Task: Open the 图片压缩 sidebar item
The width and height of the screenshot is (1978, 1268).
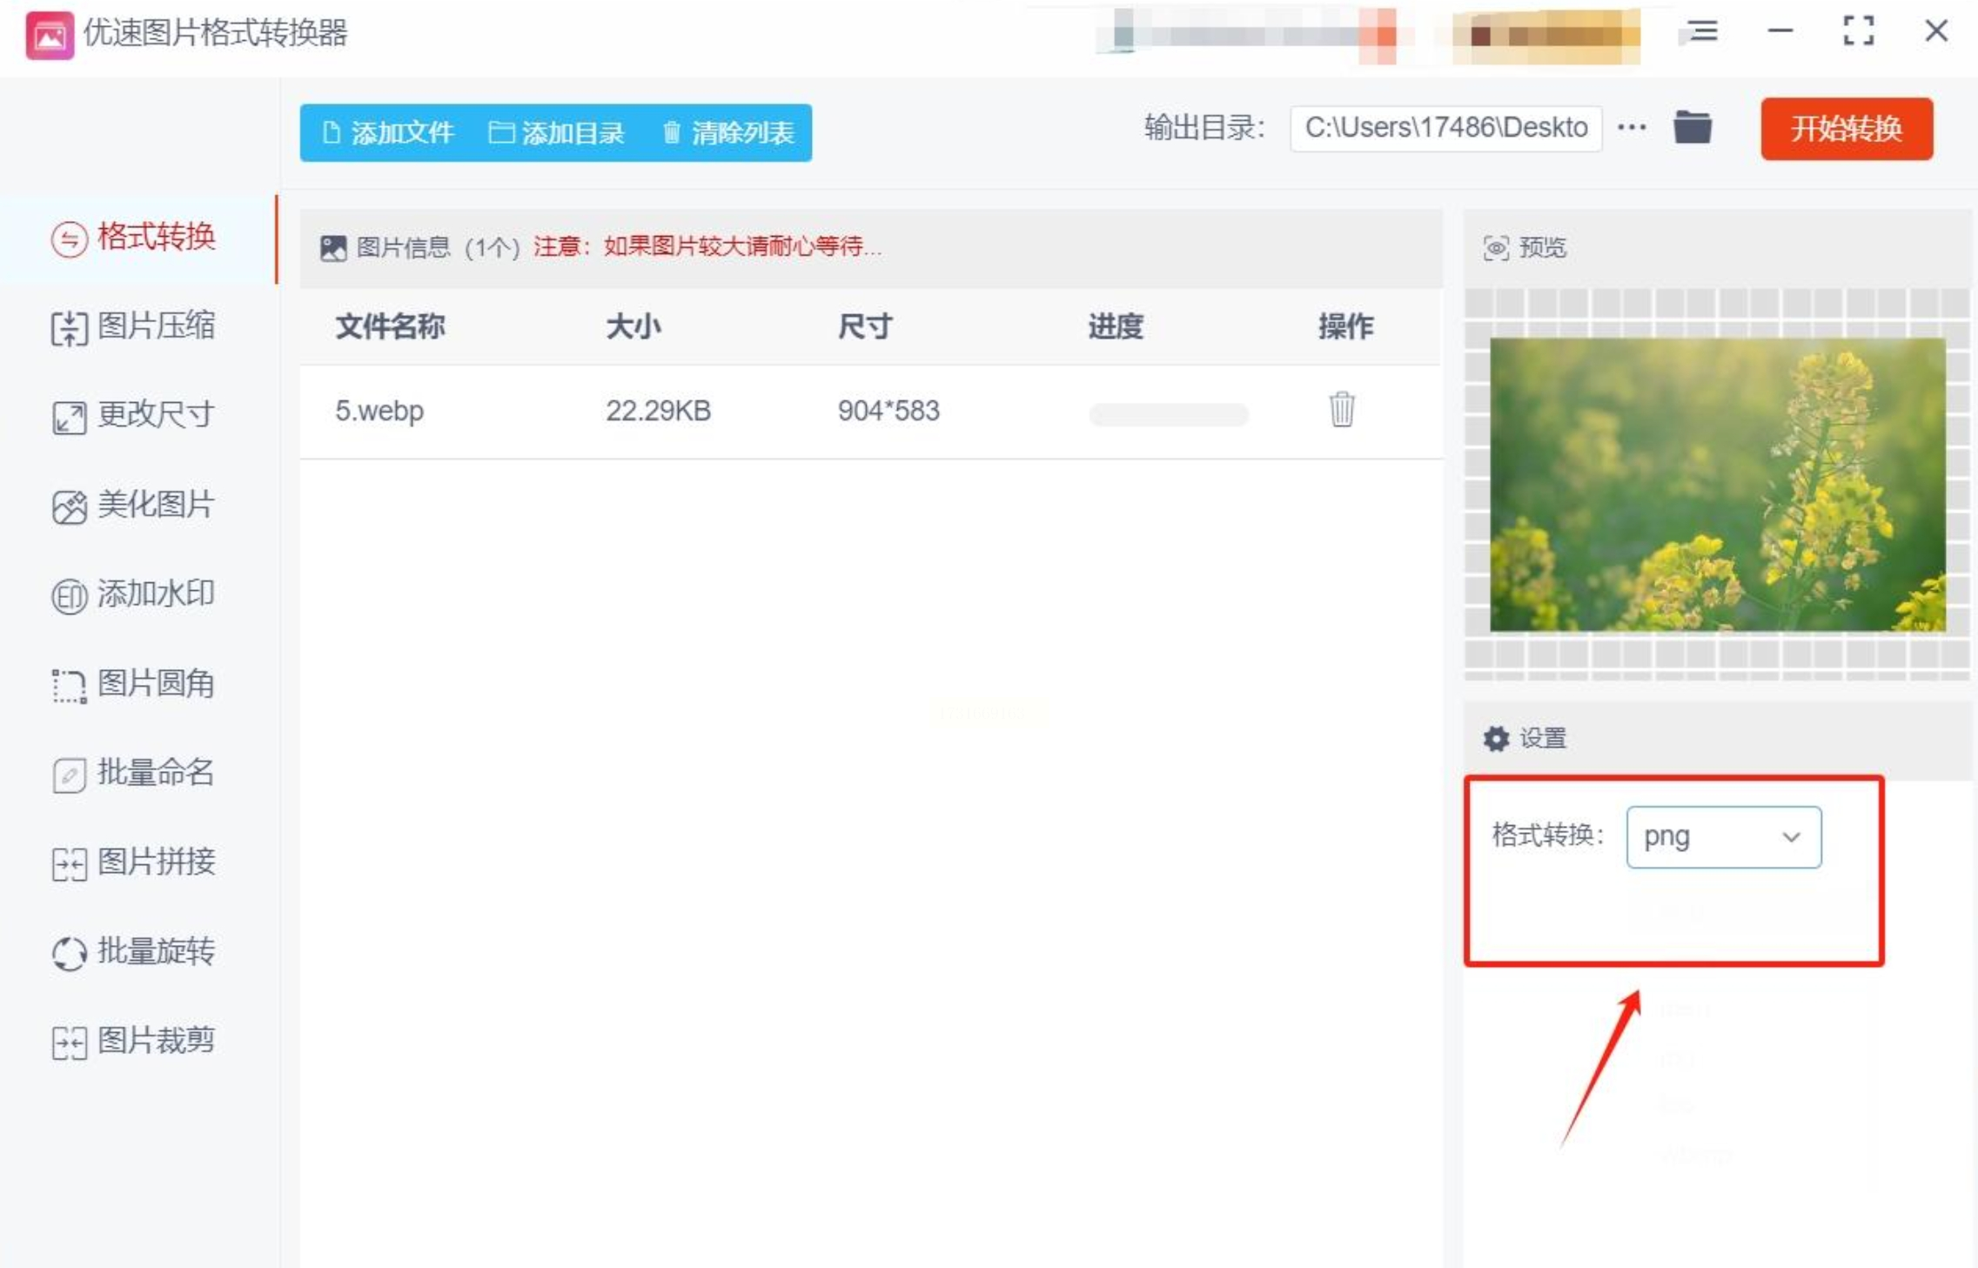Action: [x=139, y=327]
